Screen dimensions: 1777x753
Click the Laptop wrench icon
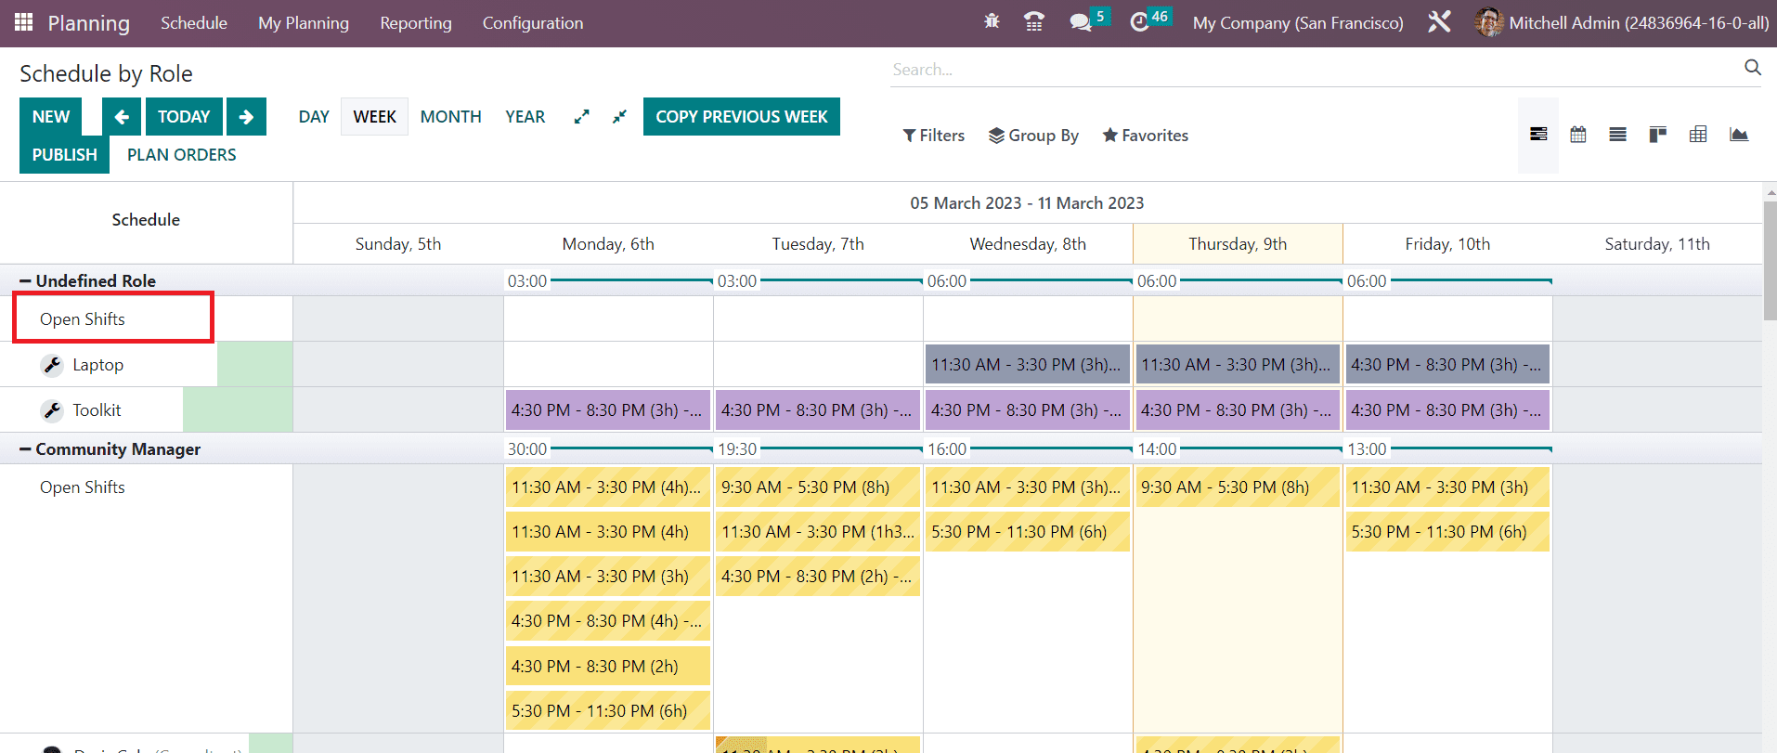(x=52, y=365)
